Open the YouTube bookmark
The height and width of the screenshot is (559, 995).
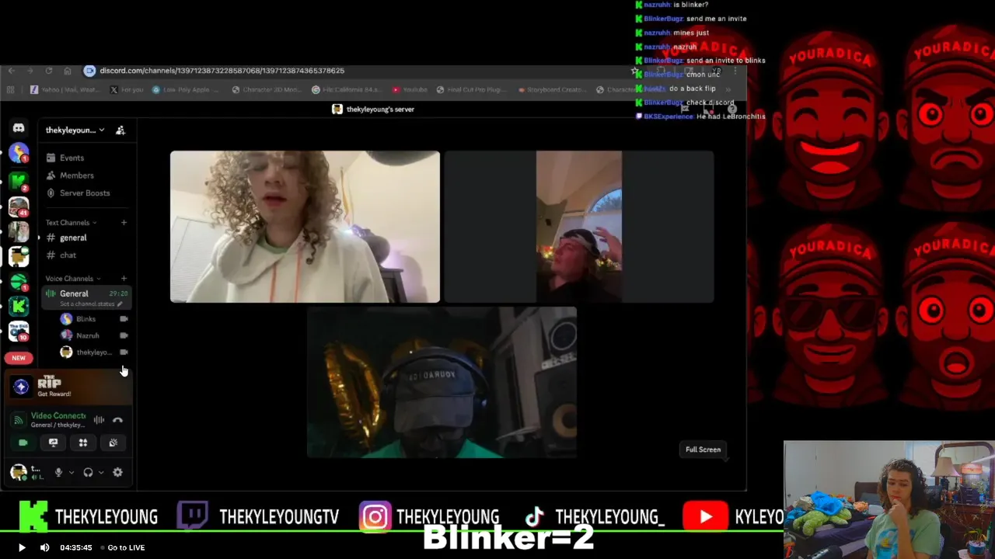click(410, 90)
